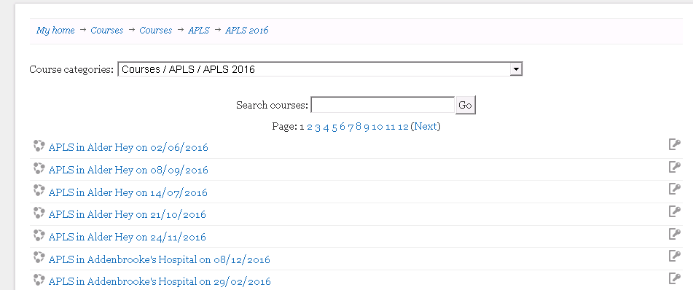The image size is (693, 290).
Task: Click course icon beside Alder Hey 02/06/2016
Action: (39, 146)
